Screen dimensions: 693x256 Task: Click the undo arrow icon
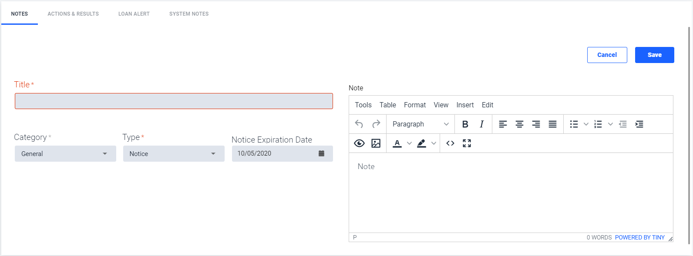[359, 124]
